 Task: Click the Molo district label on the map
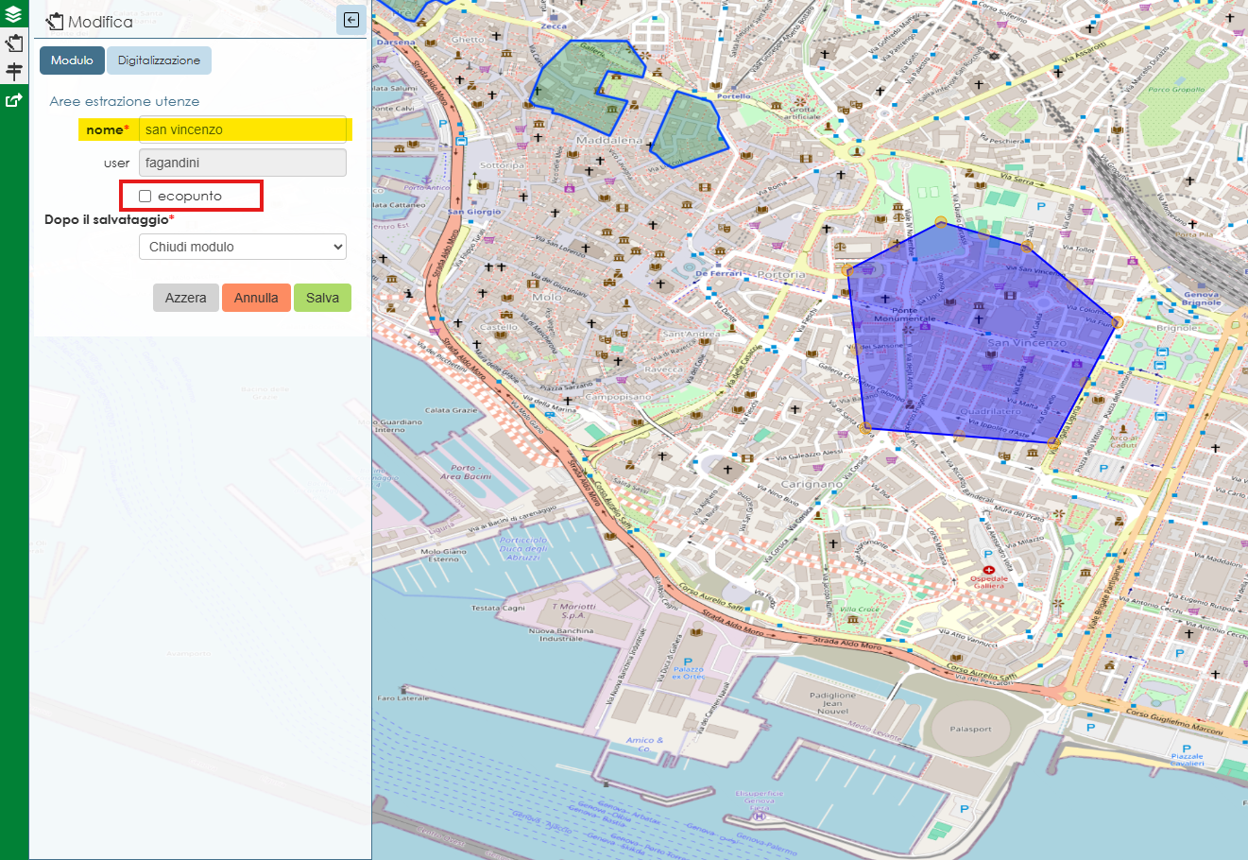(546, 297)
